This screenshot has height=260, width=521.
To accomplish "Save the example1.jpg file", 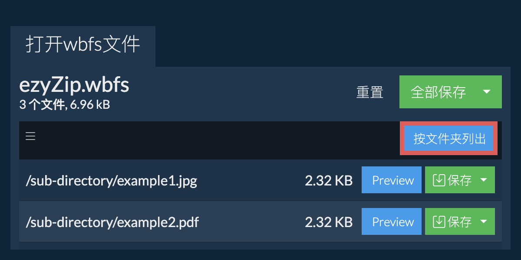I will click(x=451, y=180).
